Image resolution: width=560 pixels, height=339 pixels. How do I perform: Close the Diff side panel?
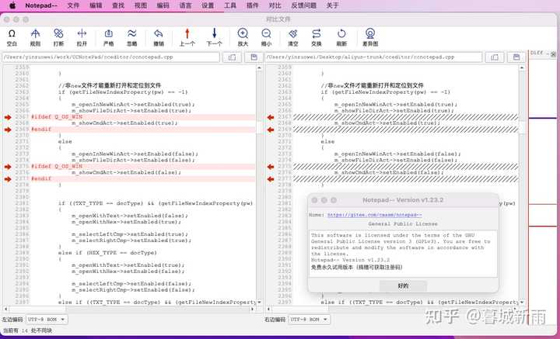click(553, 54)
